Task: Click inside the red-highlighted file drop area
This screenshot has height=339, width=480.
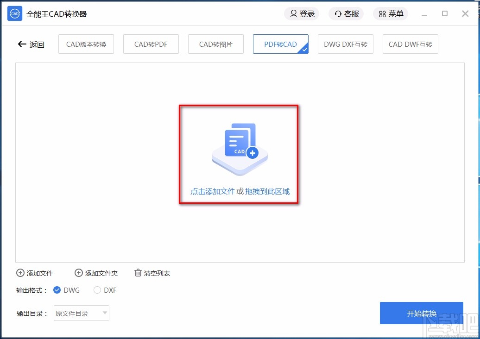Action: click(x=239, y=154)
